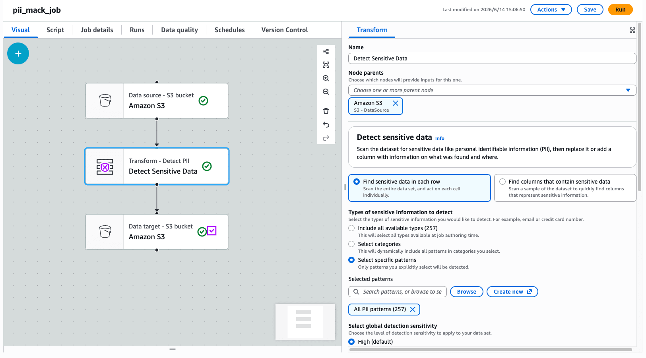
Task: Select Find columns that contain sensitive data
Action: pyautogui.click(x=502, y=182)
